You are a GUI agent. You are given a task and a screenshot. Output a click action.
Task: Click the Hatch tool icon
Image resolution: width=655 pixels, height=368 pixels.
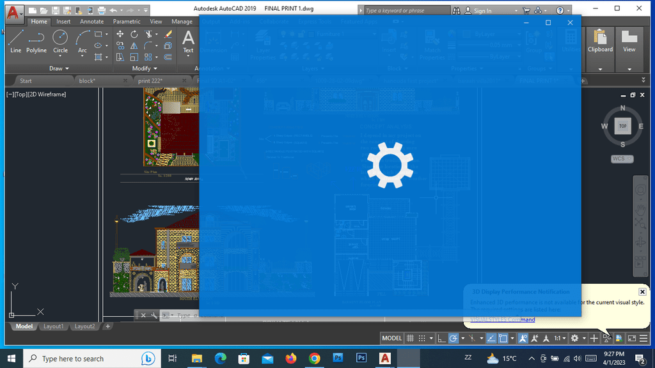point(98,57)
